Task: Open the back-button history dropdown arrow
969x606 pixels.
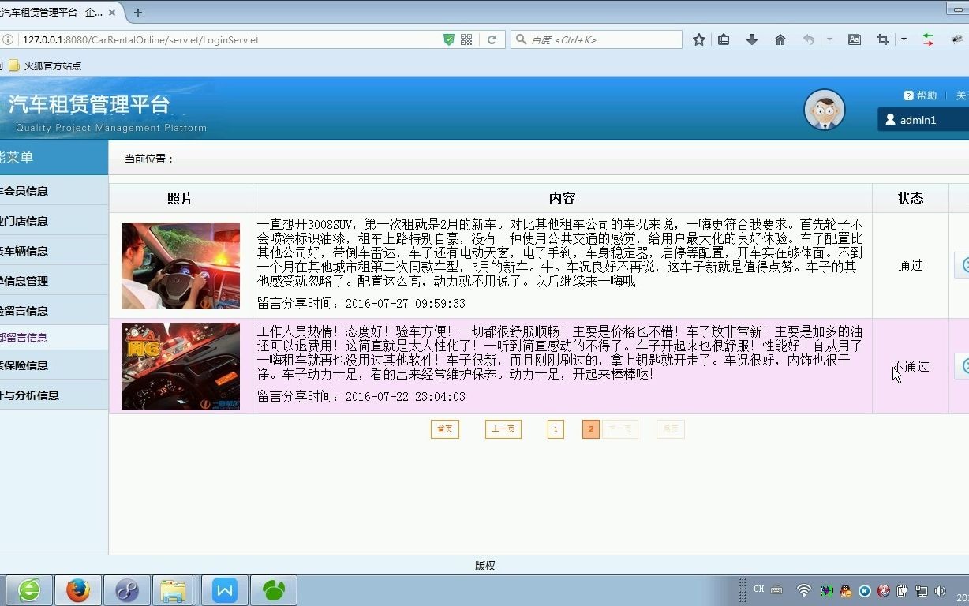Action: pos(829,39)
